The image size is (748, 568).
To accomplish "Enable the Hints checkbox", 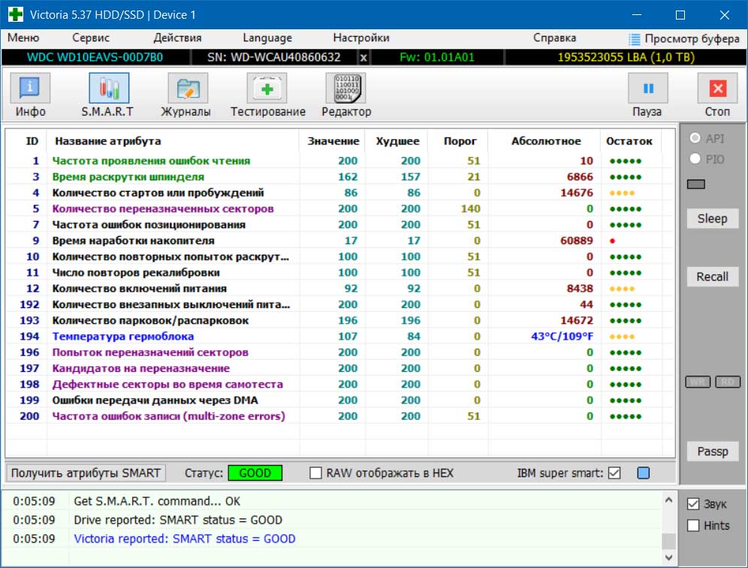I will tap(693, 525).
